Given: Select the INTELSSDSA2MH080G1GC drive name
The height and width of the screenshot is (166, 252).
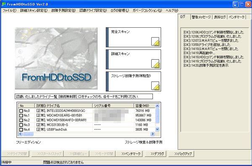Looking at the screenshot, I should pos(66,111).
